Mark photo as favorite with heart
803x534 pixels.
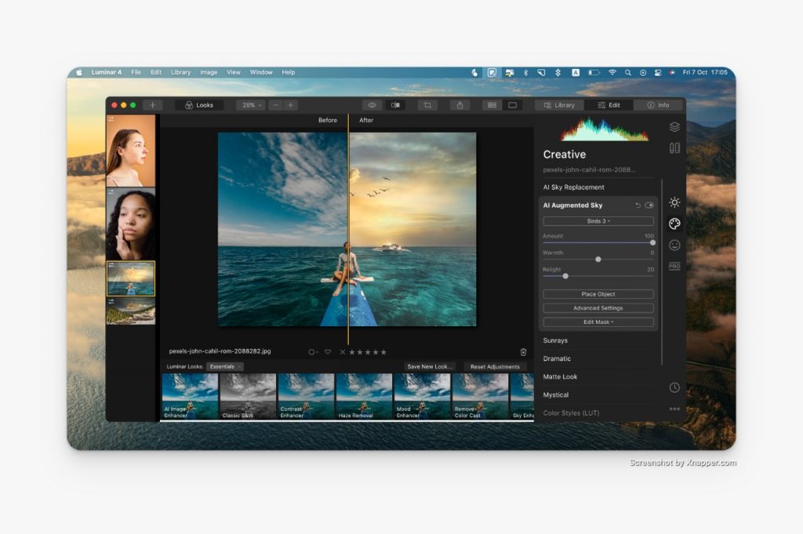328,352
